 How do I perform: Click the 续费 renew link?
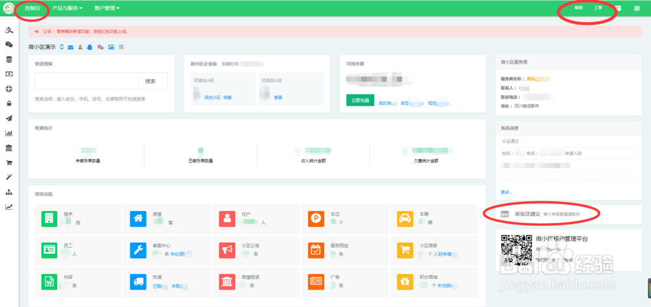[x=227, y=97]
